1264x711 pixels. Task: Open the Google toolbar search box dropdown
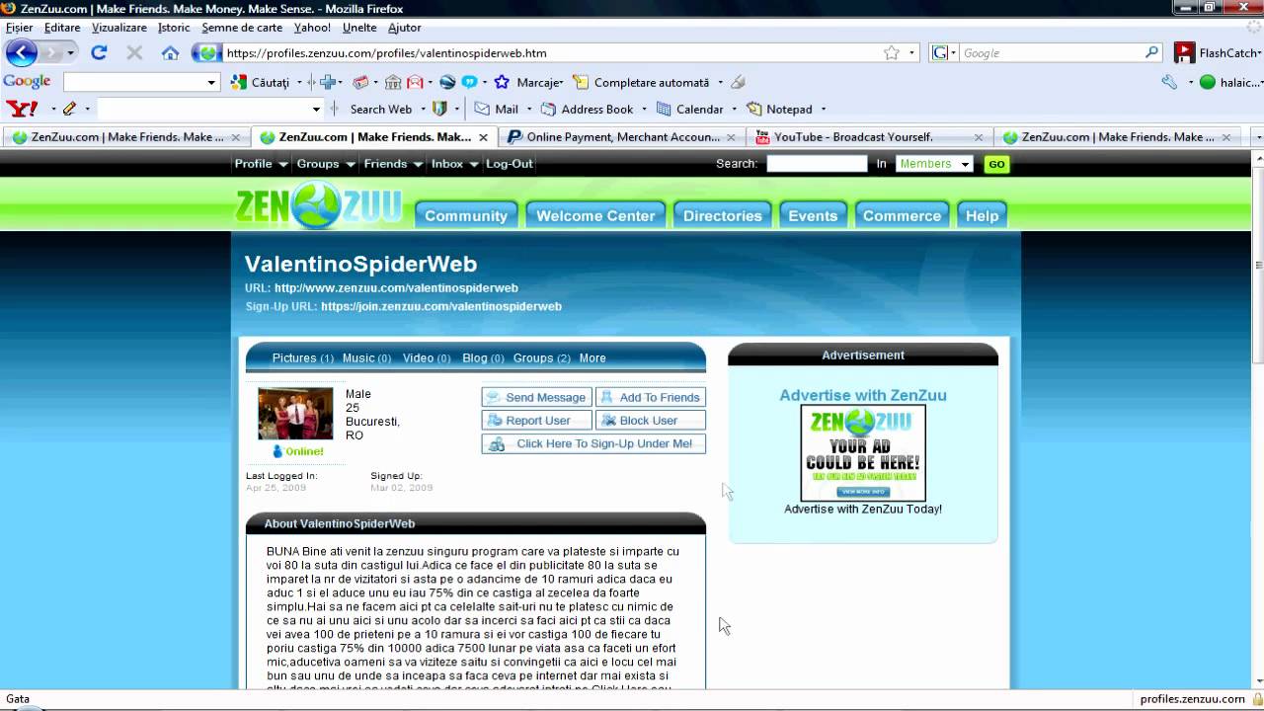click(x=211, y=82)
